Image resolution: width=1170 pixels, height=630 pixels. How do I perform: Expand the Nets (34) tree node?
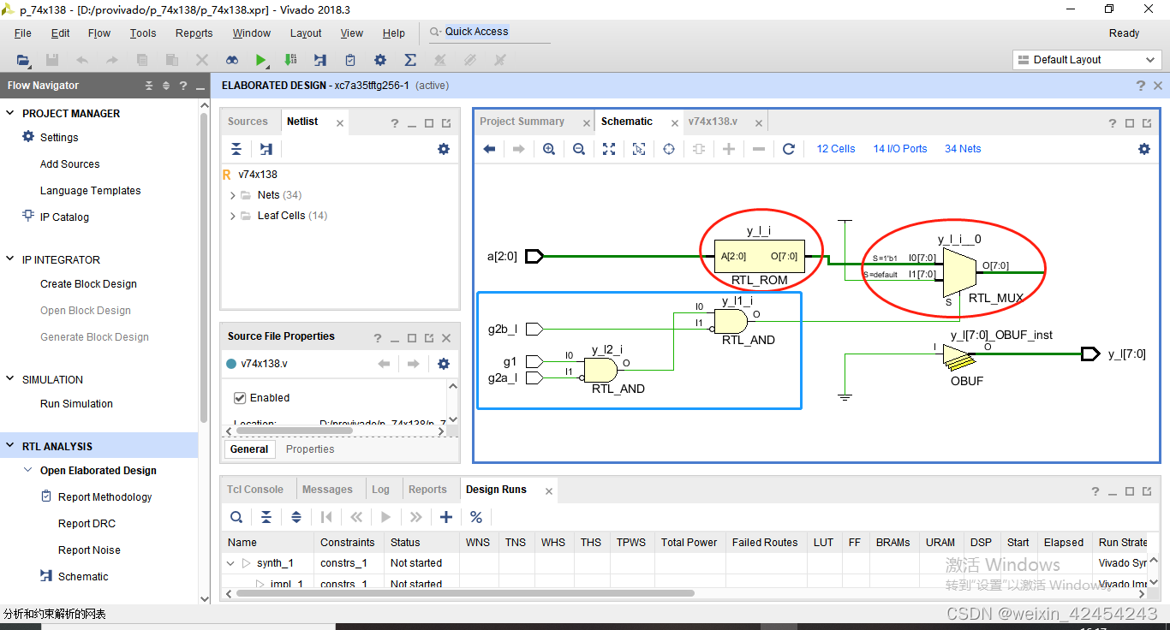[x=233, y=195]
